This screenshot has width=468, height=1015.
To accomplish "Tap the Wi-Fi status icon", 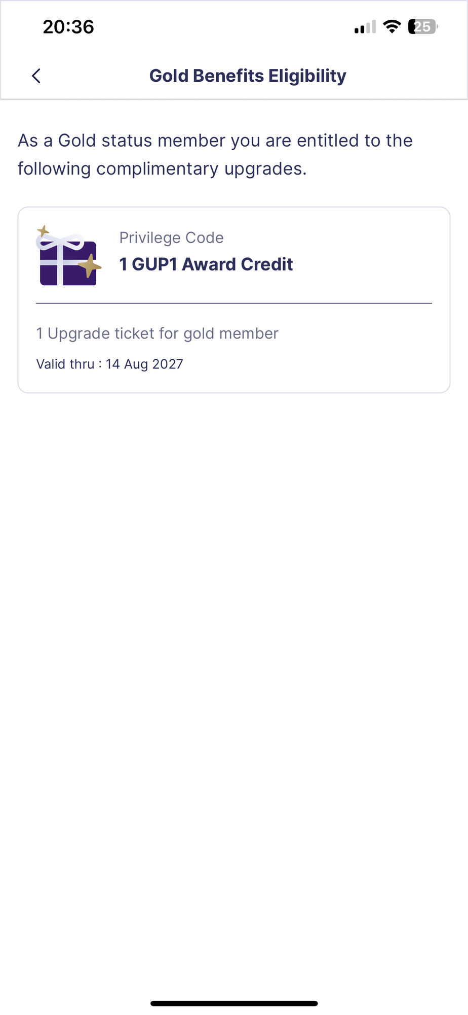I will [392, 26].
